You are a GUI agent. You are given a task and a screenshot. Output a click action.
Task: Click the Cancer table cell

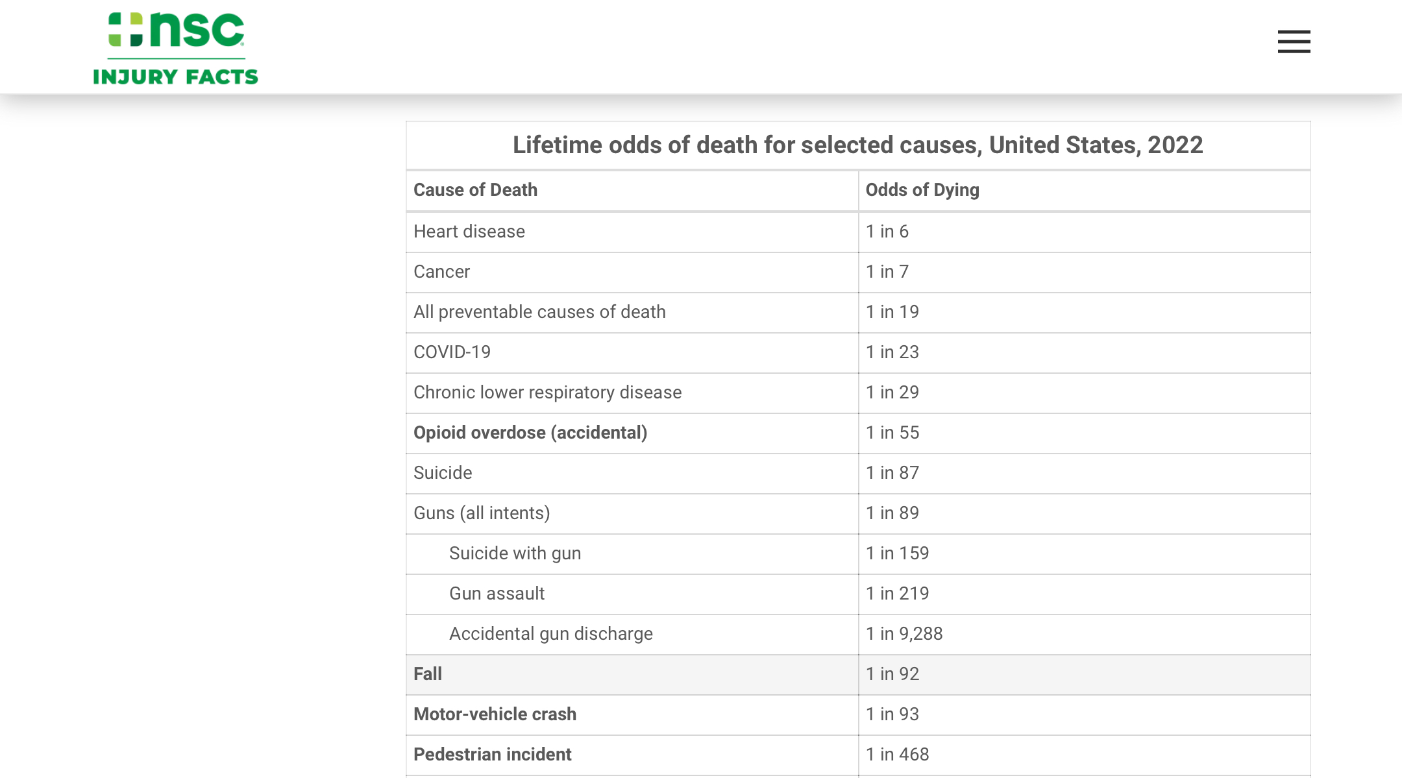[441, 272]
